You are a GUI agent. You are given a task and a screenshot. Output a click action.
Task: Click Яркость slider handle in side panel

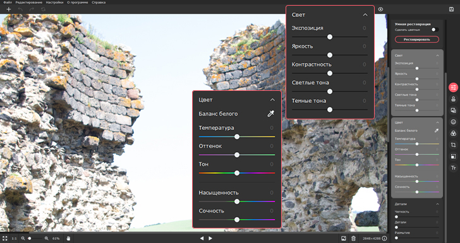coord(417,79)
